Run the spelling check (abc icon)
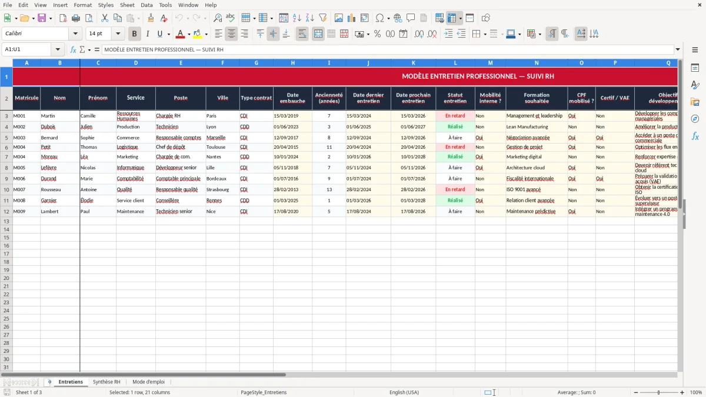 (x=231, y=18)
